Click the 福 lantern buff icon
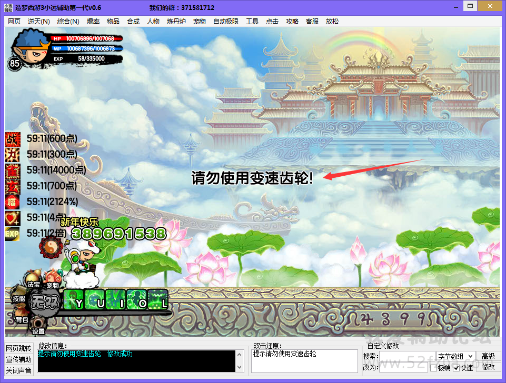This screenshot has height=383, width=506. (12, 203)
